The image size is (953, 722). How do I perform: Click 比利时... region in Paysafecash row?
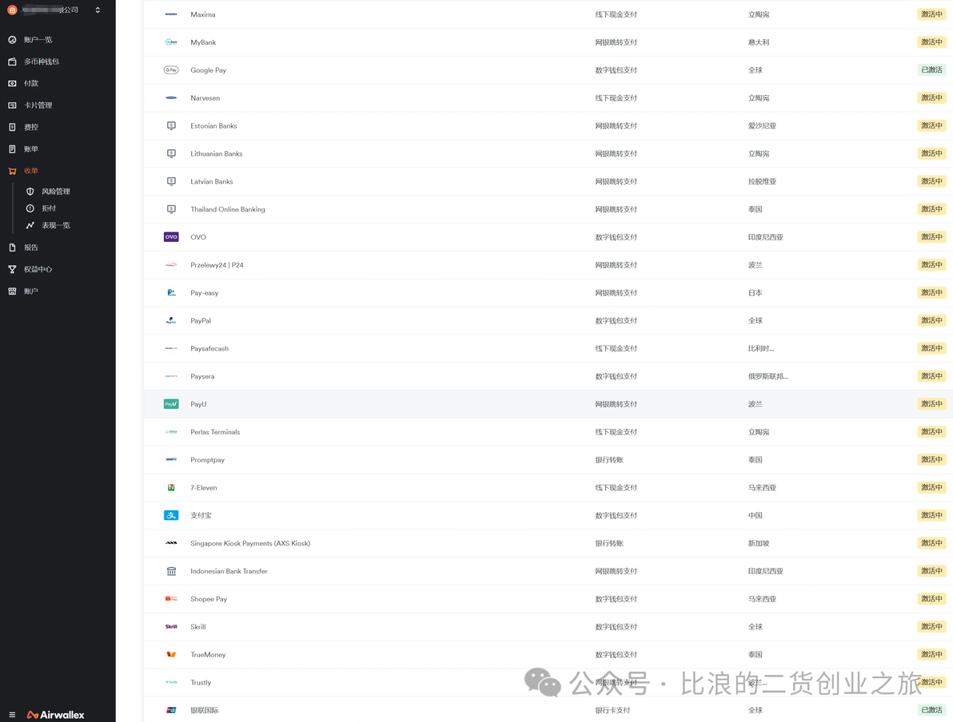point(761,348)
